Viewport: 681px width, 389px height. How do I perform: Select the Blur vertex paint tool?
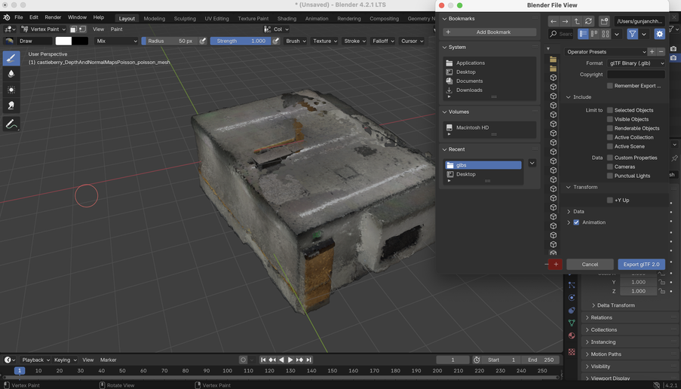tap(11, 74)
